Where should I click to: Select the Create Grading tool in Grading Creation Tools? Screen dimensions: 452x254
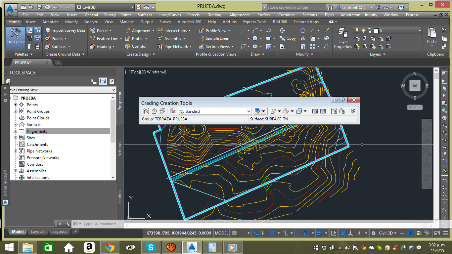[x=274, y=111]
